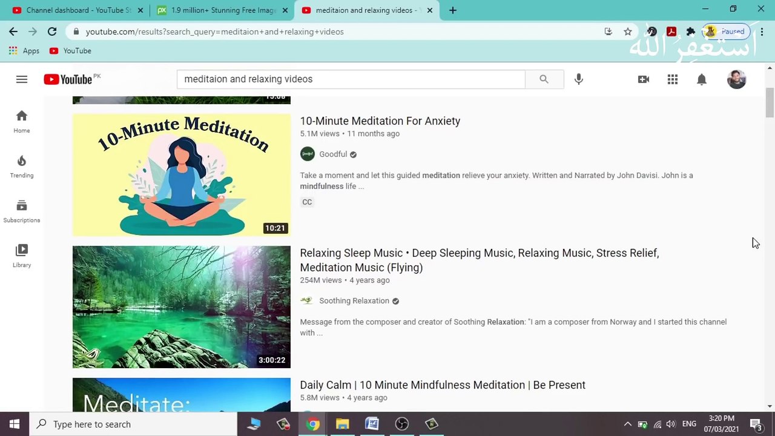Open the taskbar clock showing 3:20 PM
The height and width of the screenshot is (436, 775).
721,424
